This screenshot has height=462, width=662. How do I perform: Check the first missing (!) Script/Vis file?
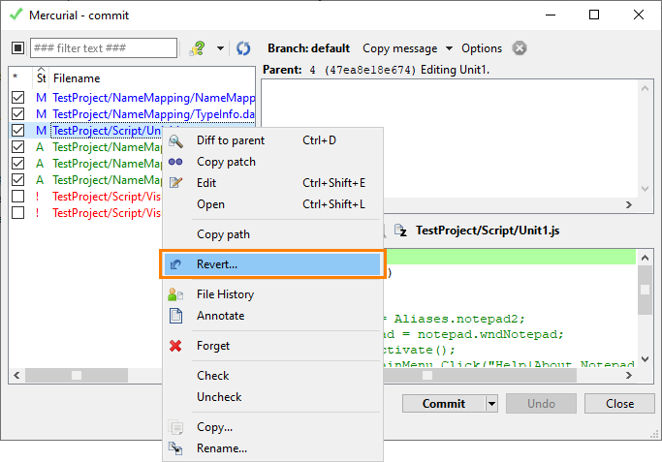(17, 197)
